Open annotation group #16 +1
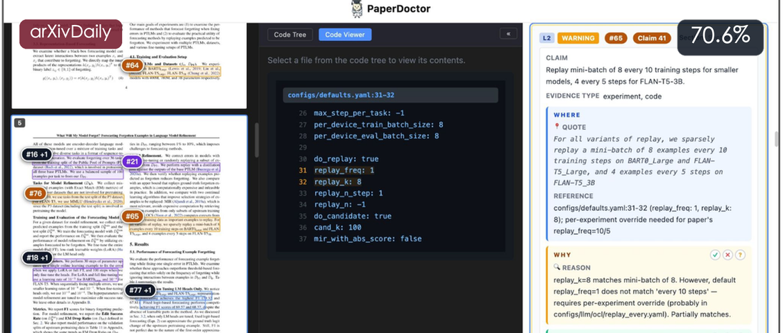Viewport: 783px width, 333px height. 37,155
